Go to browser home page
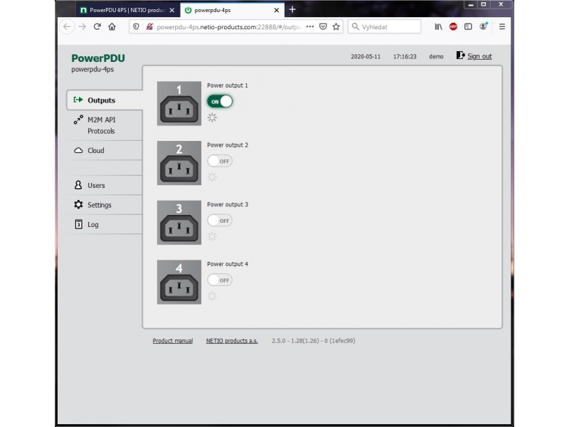The width and height of the screenshot is (569, 427). [112, 26]
